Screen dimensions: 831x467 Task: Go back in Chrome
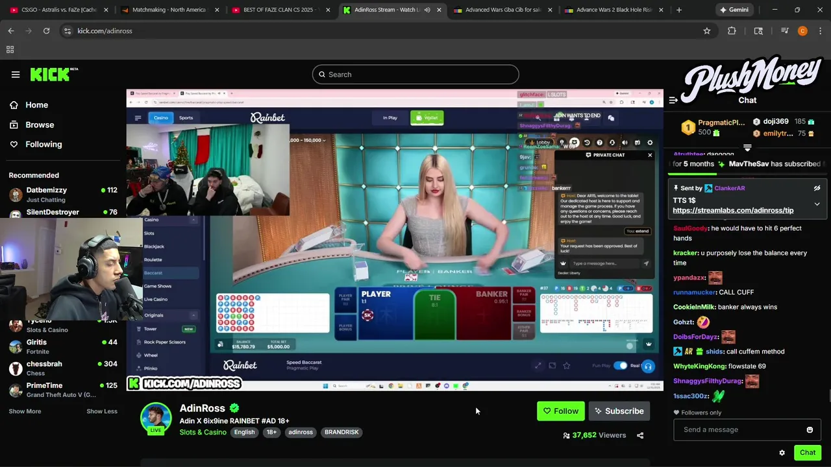pos(11,30)
